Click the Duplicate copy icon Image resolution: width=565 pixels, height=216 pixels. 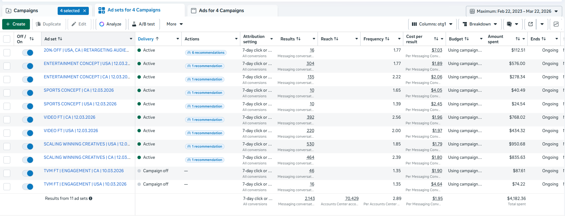[x=38, y=24]
